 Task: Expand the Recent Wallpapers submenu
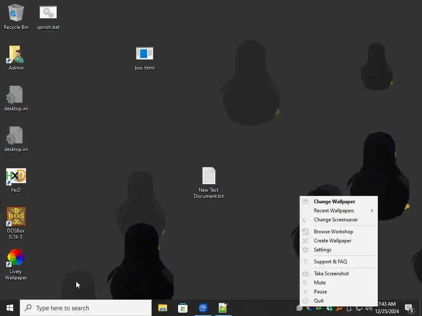point(339,211)
